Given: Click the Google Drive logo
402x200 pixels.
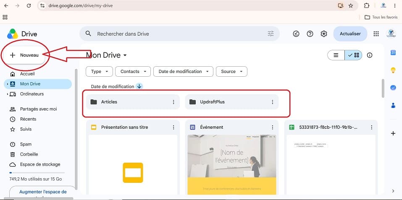Looking at the screenshot, I should 13,34.
